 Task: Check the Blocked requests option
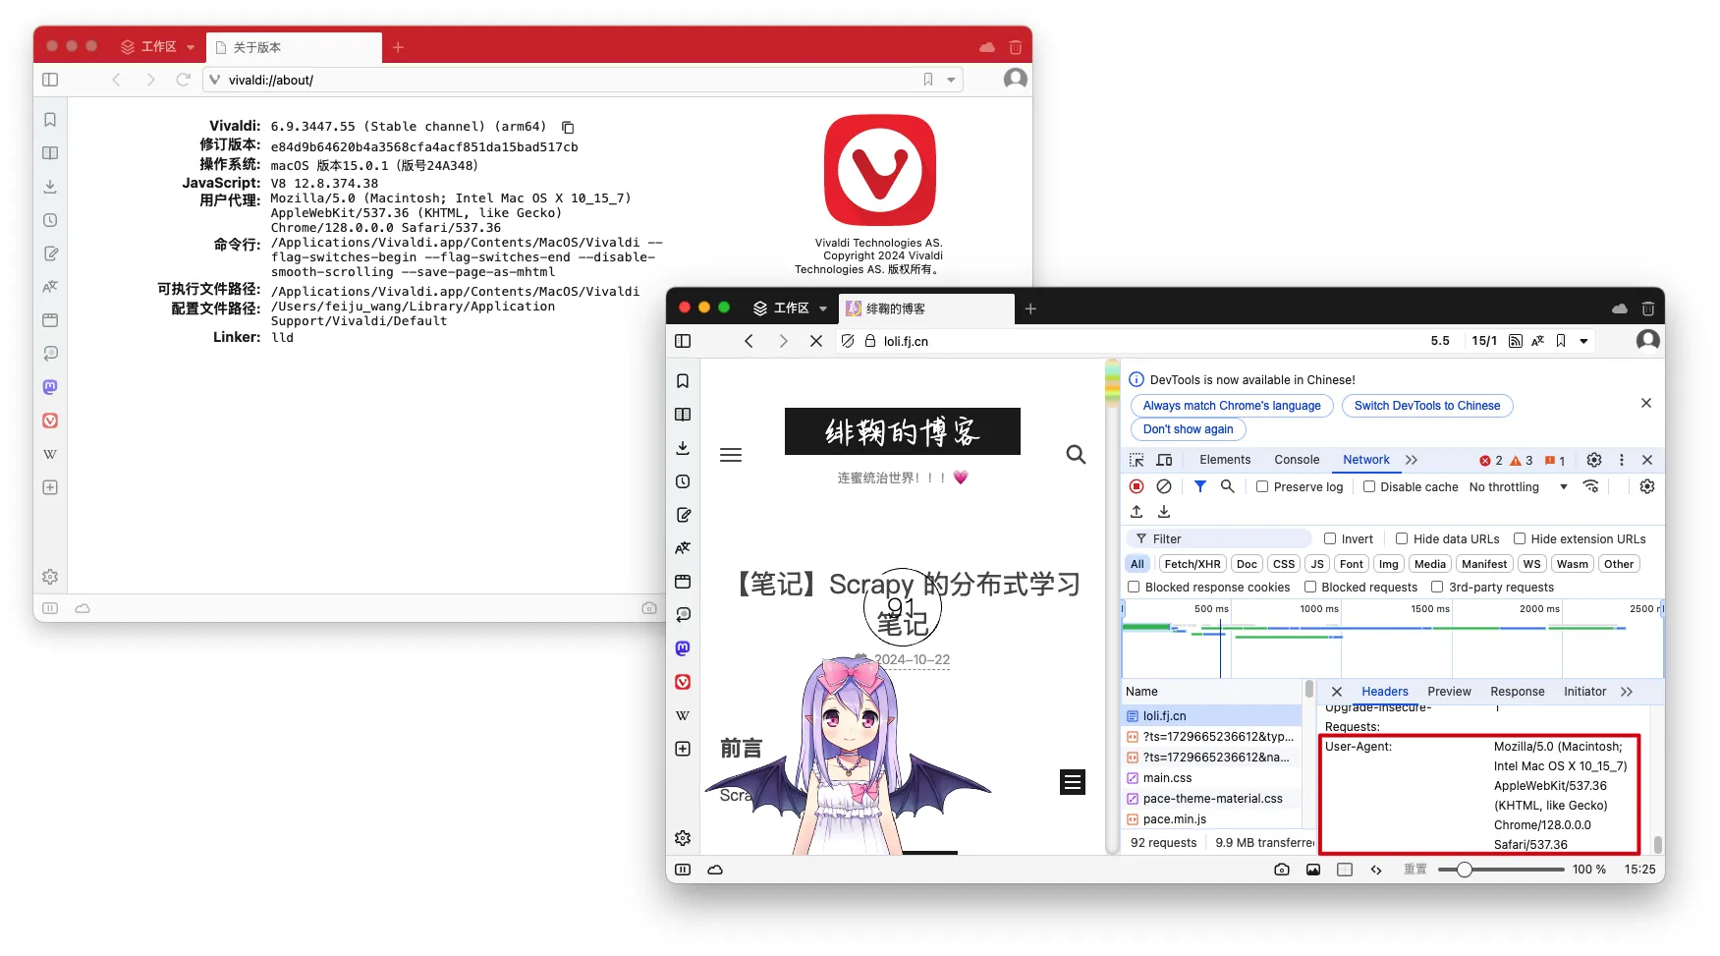(x=1310, y=587)
